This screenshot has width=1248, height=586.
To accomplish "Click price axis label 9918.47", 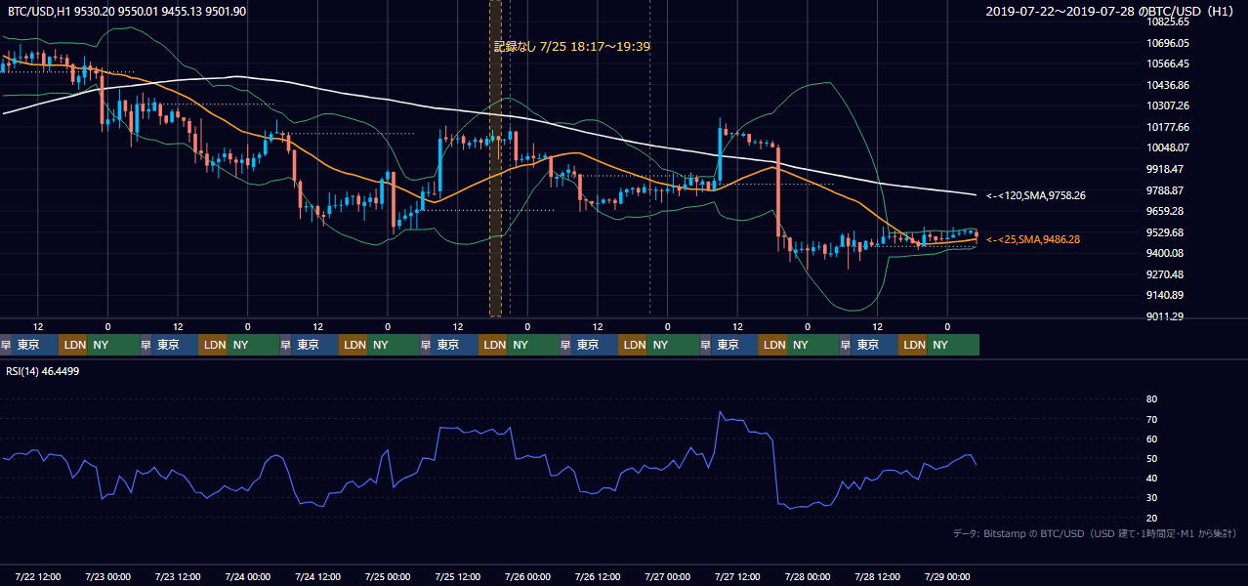I will 1165,169.
